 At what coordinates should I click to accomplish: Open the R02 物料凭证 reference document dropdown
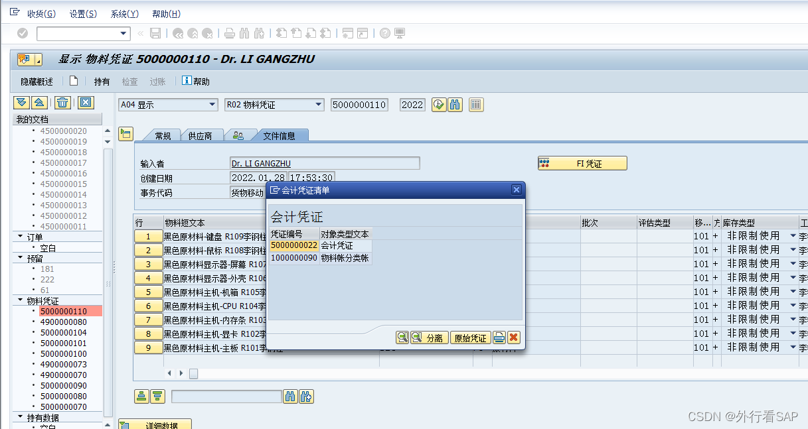click(319, 105)
